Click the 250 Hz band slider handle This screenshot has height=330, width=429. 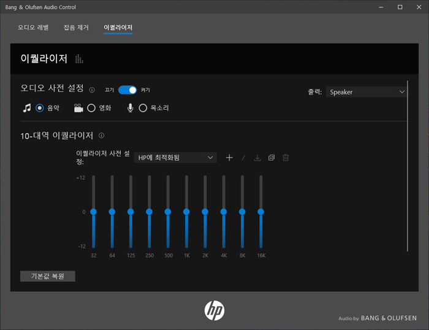tap(150, 212)
